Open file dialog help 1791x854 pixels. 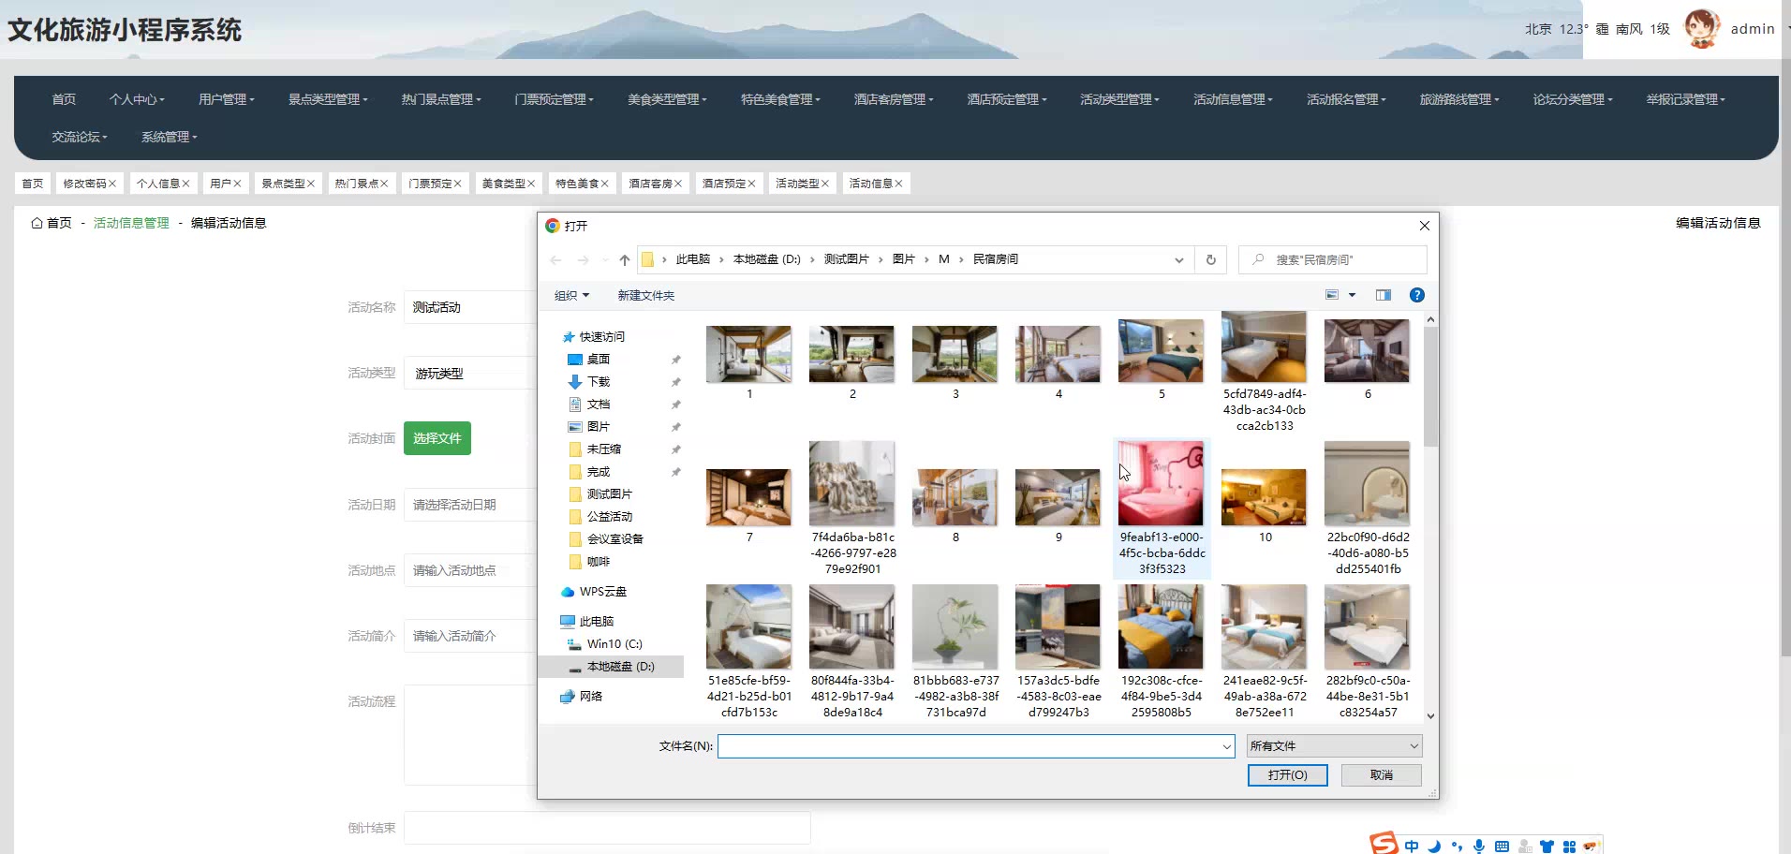pos(1417,295)
